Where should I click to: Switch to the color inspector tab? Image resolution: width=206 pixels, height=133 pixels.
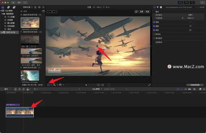pyautogui.click(x=158, y=7)
